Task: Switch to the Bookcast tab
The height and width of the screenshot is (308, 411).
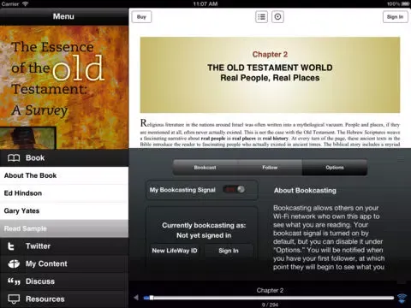Action: (205, 168)
